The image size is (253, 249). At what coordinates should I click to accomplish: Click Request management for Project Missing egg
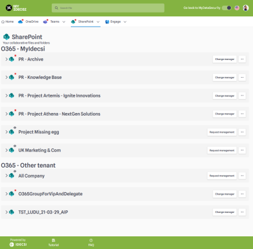click(222, 132)
